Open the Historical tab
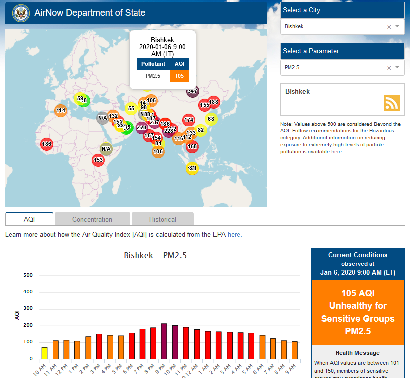Image resolution: width=410 pixels, height=378 pixels. [x=162, y=219]
